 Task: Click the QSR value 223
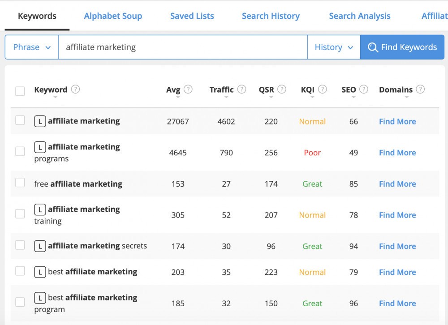coord(271,272)
